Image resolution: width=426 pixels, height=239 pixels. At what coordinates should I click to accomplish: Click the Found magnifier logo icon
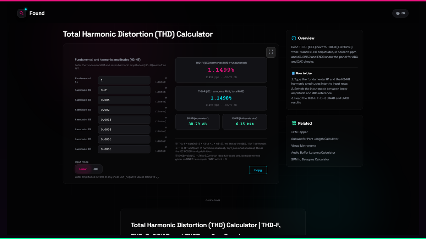click(x=22, y=13)
